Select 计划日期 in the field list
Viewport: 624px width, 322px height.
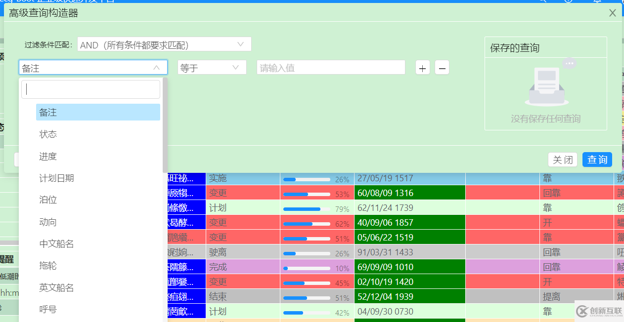point(98,178)
